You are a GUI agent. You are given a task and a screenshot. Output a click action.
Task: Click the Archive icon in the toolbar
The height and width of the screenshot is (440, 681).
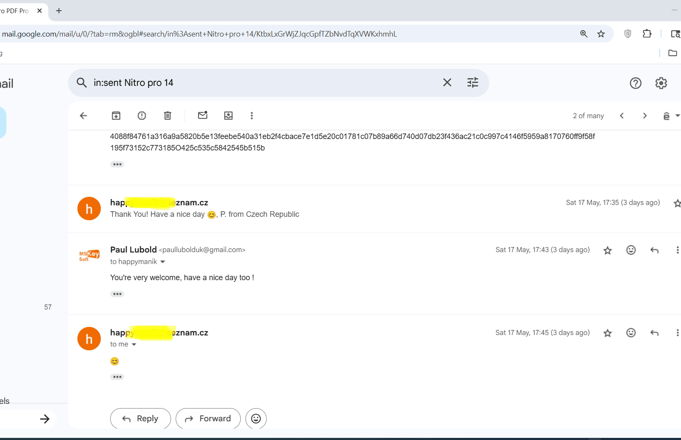pos(116,116)
